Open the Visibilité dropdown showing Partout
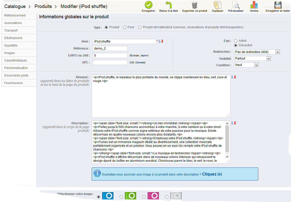This screenshot has width=291, height=202. (252, 58)
